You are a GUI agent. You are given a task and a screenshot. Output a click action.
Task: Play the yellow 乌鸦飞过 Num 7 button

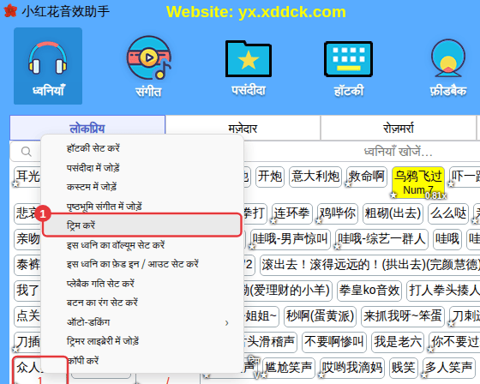pyautogui.click(x=418, y=183)
